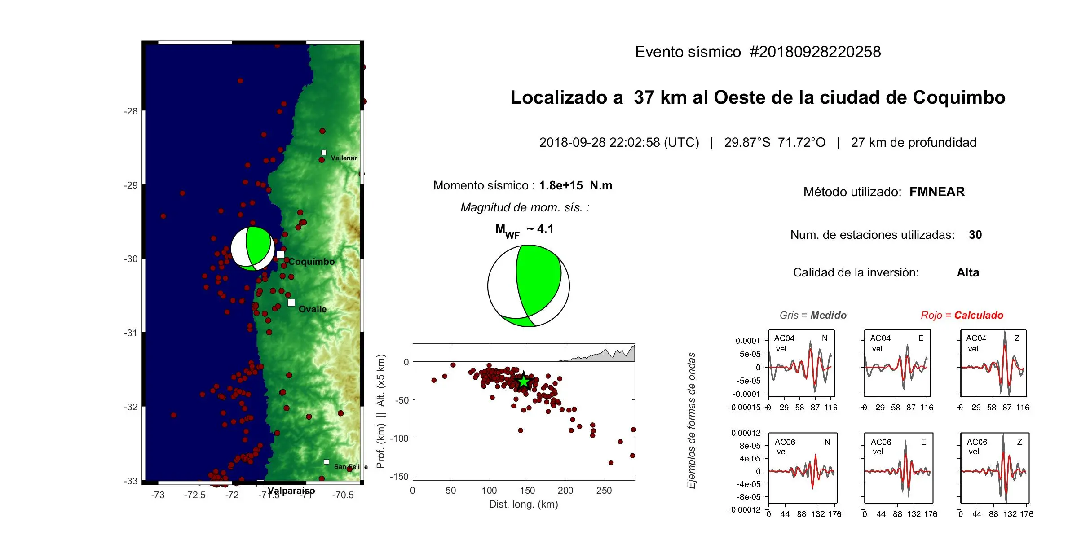Select the coordinates '29.87°S 71.72°O'
This screenshot has height=544, width=1068.
[775, 142]
